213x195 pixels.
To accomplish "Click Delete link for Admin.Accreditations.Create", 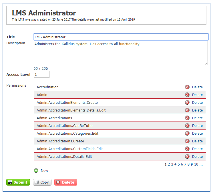I will 197,141.
